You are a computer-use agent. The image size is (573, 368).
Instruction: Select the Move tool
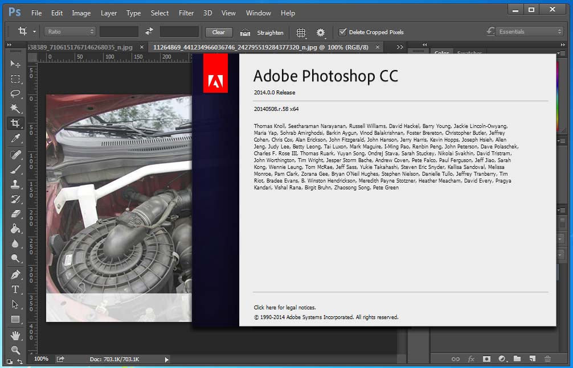tap(15, 64)
